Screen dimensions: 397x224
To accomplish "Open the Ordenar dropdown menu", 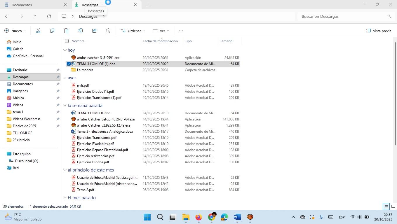I will tap(133, 31).
